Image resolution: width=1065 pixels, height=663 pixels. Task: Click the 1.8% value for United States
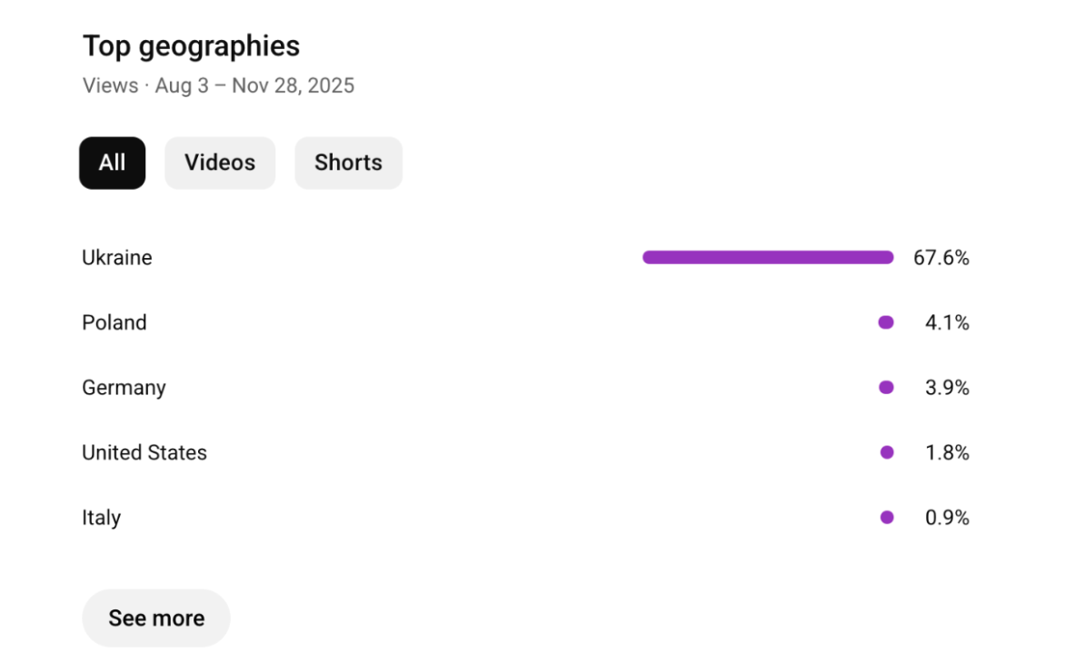pos(947,452)
